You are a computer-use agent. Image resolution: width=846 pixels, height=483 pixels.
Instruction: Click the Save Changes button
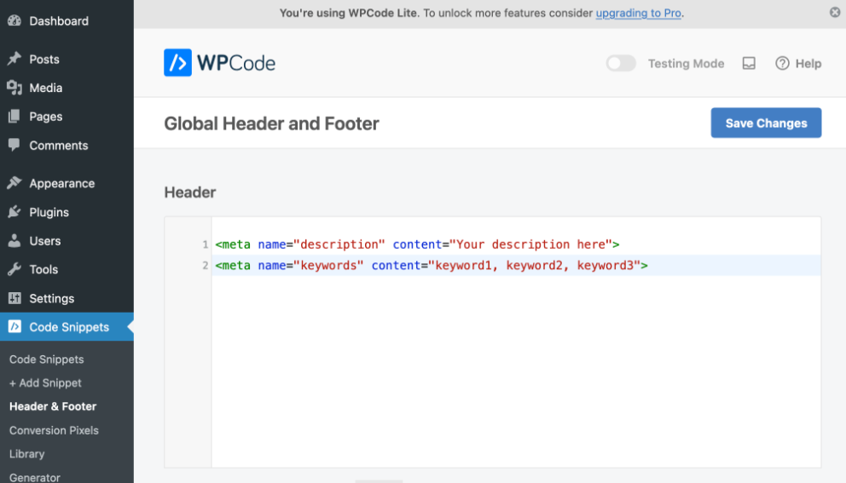[x=766, y=123]
